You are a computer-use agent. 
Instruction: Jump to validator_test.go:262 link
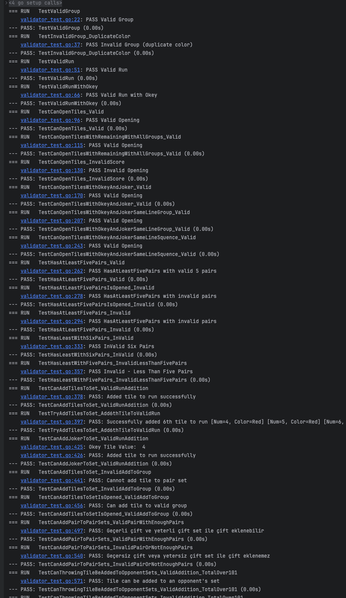click(52, 271)
